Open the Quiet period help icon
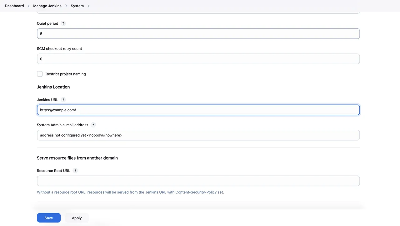This screenshot has height=226, width=400. 63,23
